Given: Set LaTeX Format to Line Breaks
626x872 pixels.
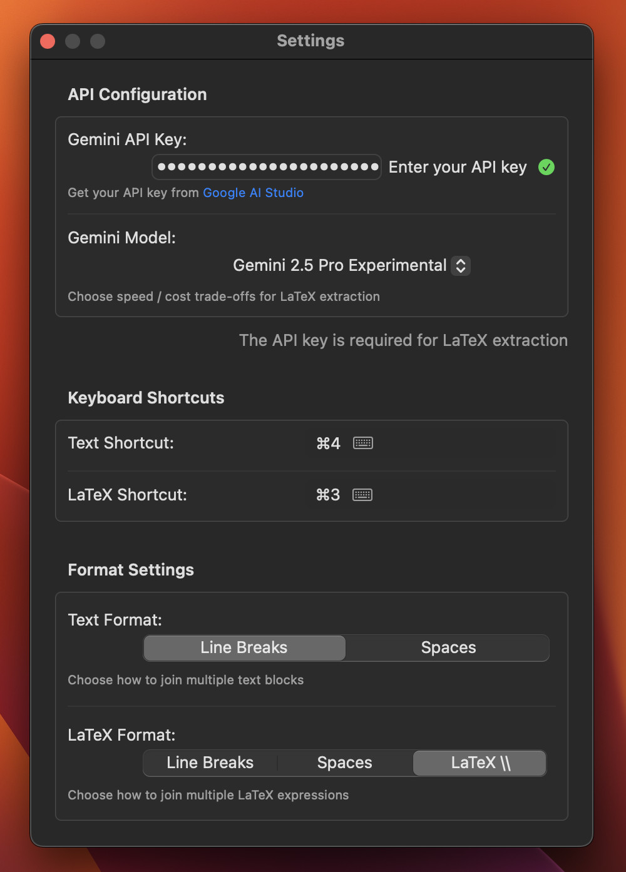Looking at the screenshot, I should pos(210,763).
